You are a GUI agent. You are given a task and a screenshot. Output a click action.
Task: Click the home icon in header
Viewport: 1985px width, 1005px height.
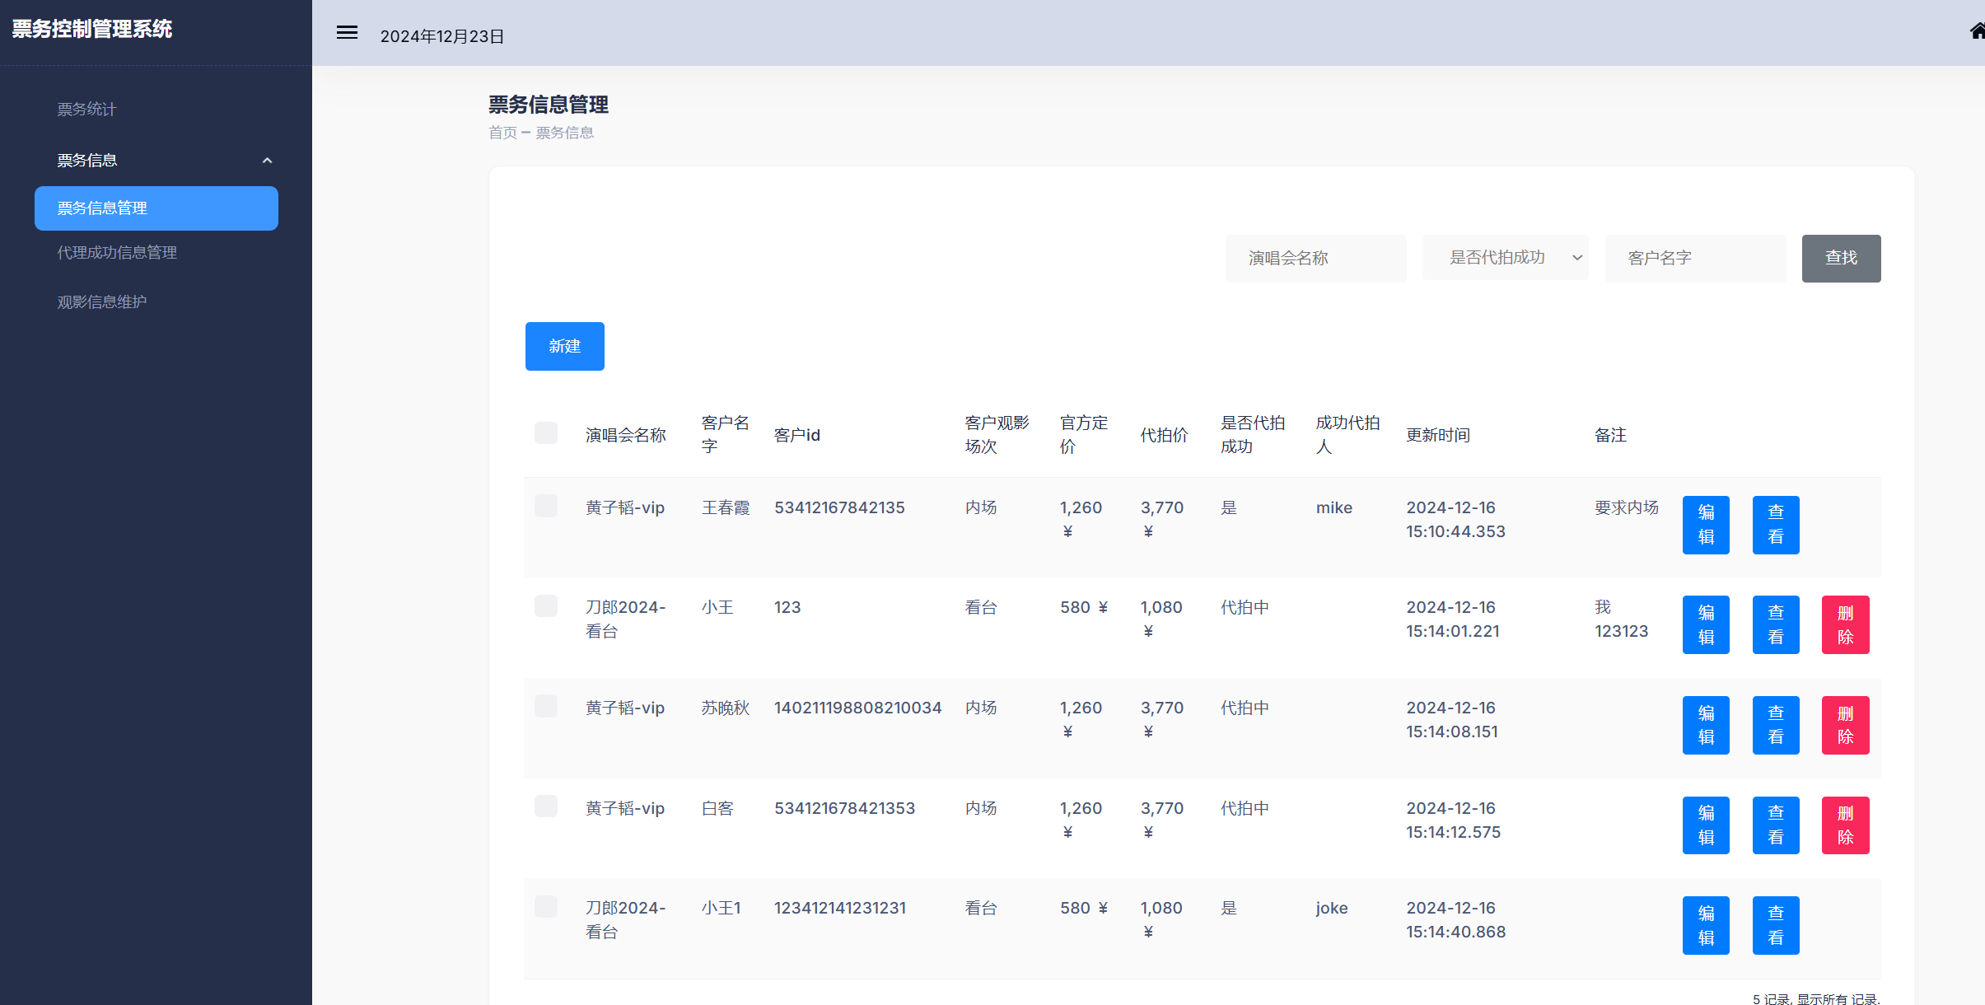[1977, 31]
